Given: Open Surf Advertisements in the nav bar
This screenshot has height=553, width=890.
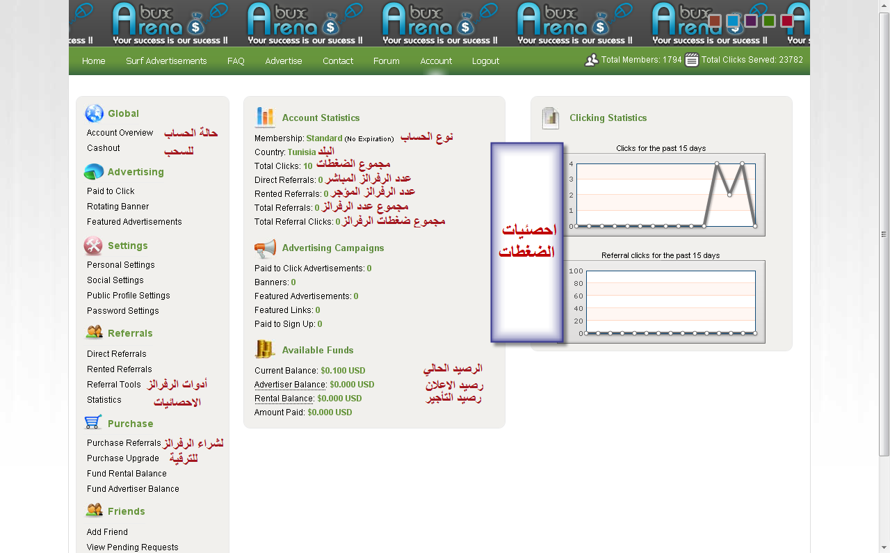Looking at the screenshot, I should [x=166, y=61].
